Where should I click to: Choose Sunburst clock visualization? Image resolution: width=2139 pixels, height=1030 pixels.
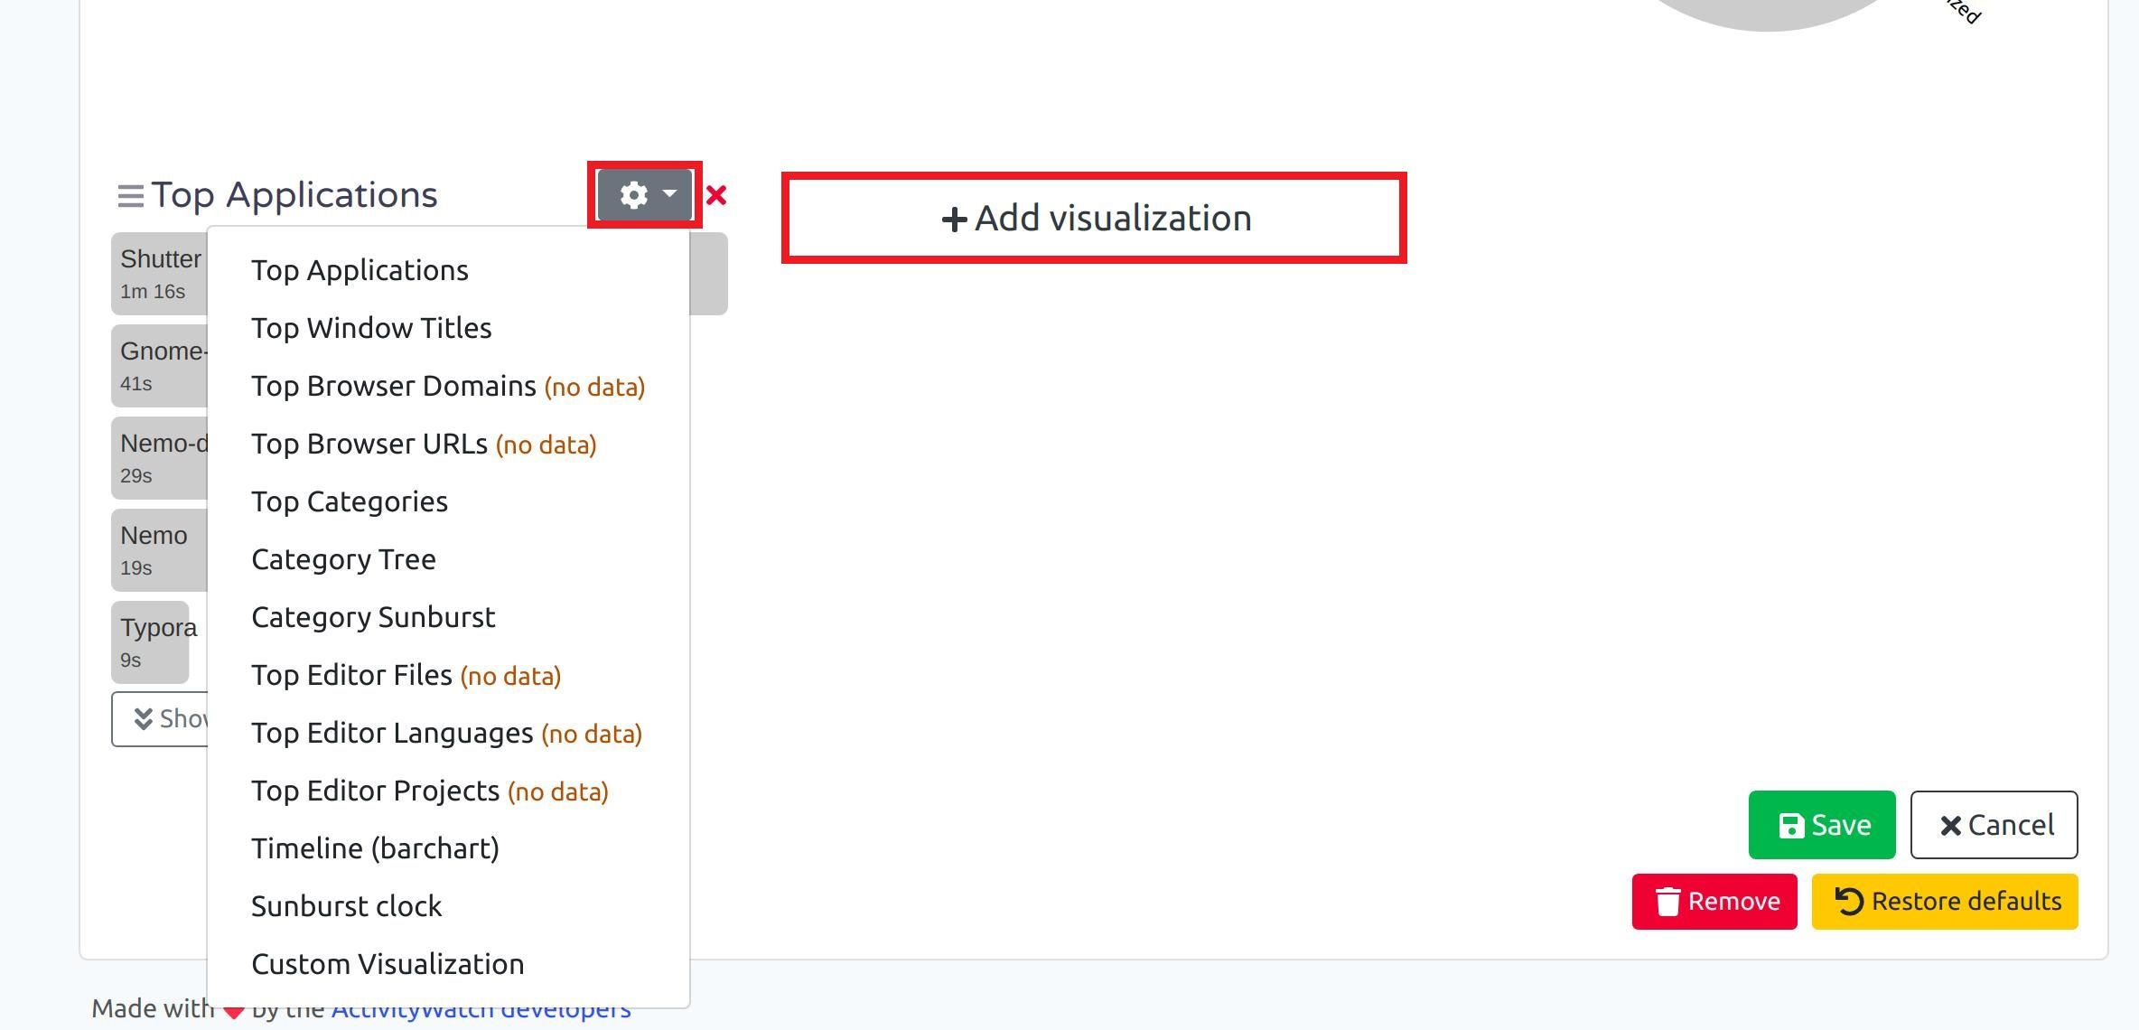[x=346, y=906]
